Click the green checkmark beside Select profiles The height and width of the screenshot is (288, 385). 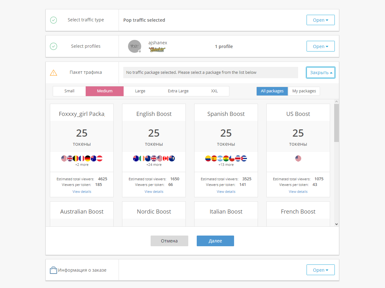54,46
